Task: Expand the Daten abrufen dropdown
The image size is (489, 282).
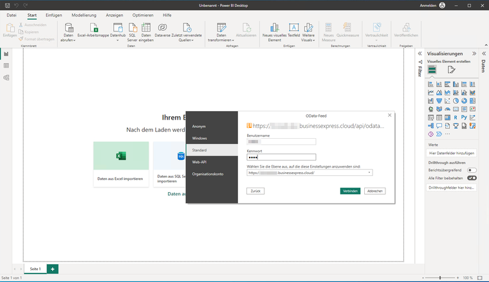Action: click(x=68, y=40)
